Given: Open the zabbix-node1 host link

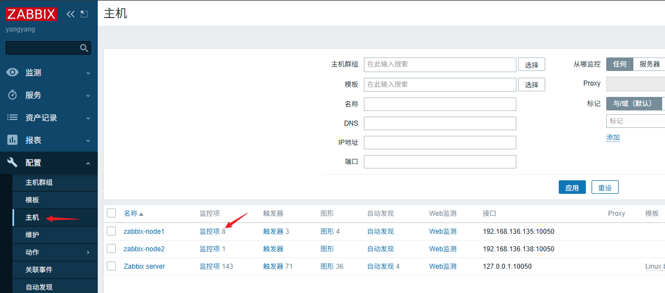Looking at the screenshot, I should (x=144, y=231).
